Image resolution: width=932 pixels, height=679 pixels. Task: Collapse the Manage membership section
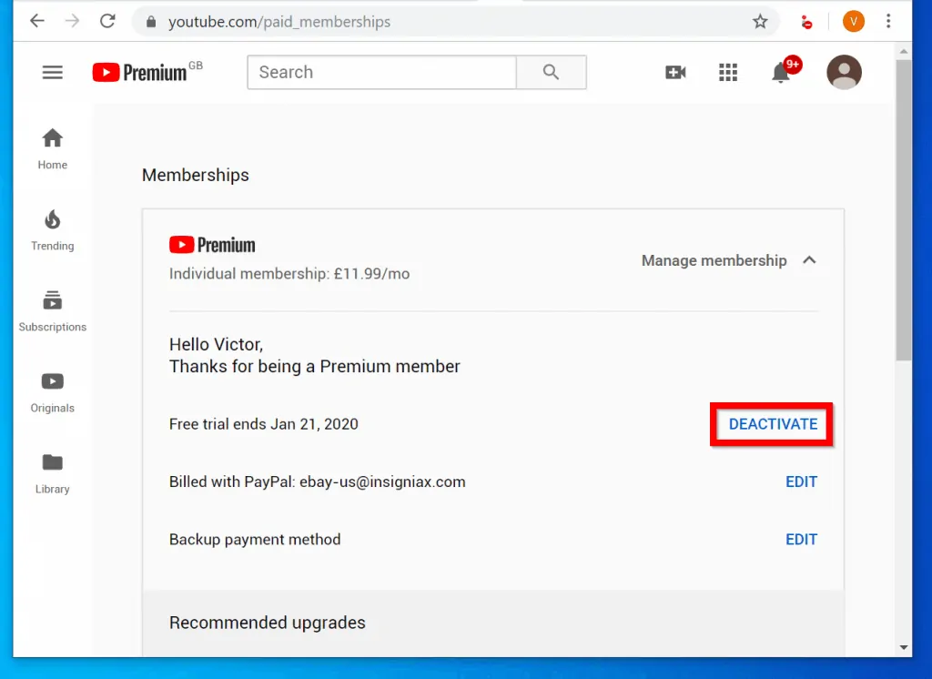coord(809,260)
